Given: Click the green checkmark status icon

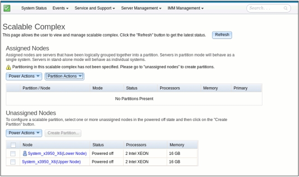Looking at the screenshot, I should 7,8.
